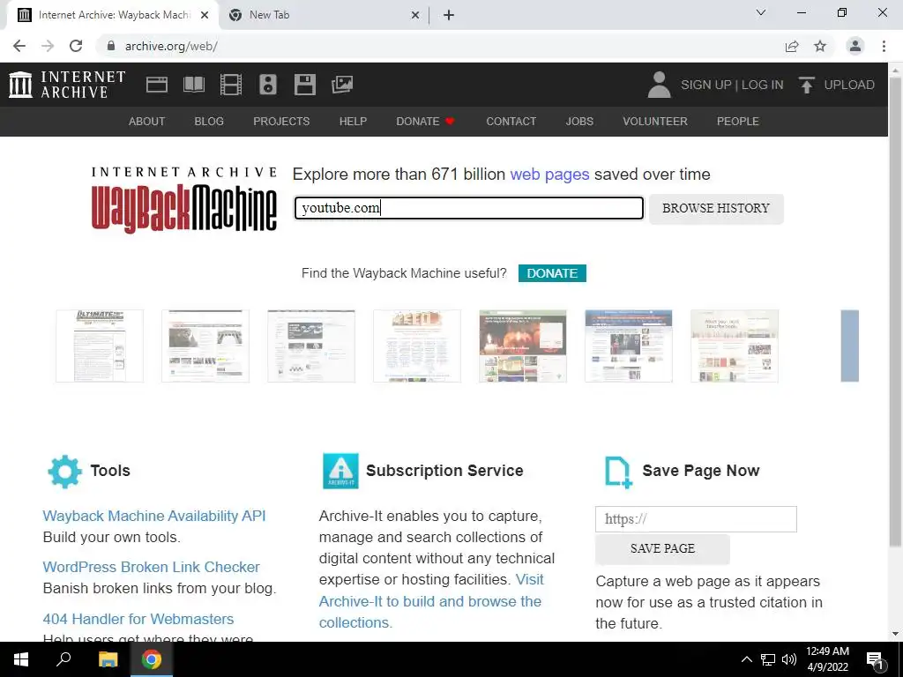Click the Upload arrow icon
The height and width of the screenshot is (677, 903).
(x=806, y=85)
